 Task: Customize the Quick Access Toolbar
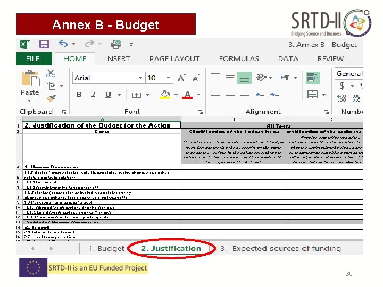pos(131,45)
